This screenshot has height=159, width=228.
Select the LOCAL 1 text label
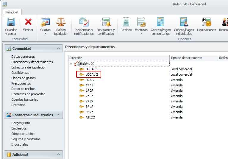[x=92, y=69]
